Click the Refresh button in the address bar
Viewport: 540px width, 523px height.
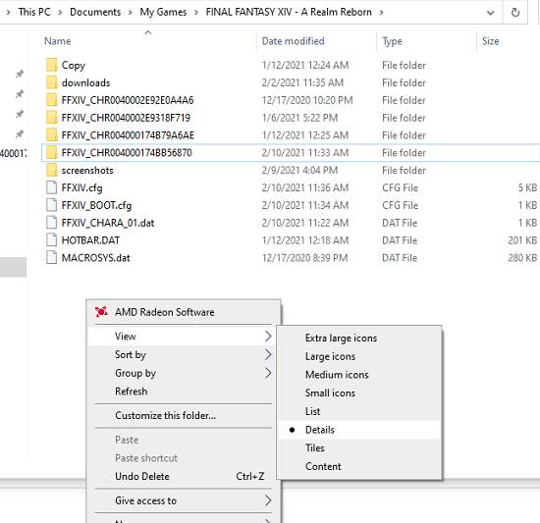click(x=515, y=13)
